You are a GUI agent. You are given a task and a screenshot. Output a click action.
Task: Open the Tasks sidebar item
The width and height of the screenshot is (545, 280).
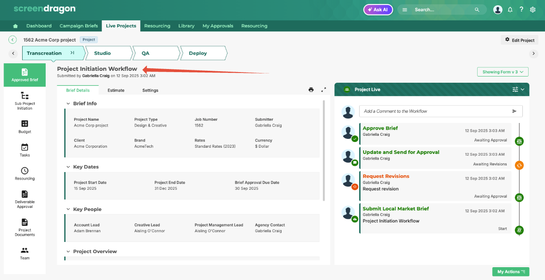(25, 150)
